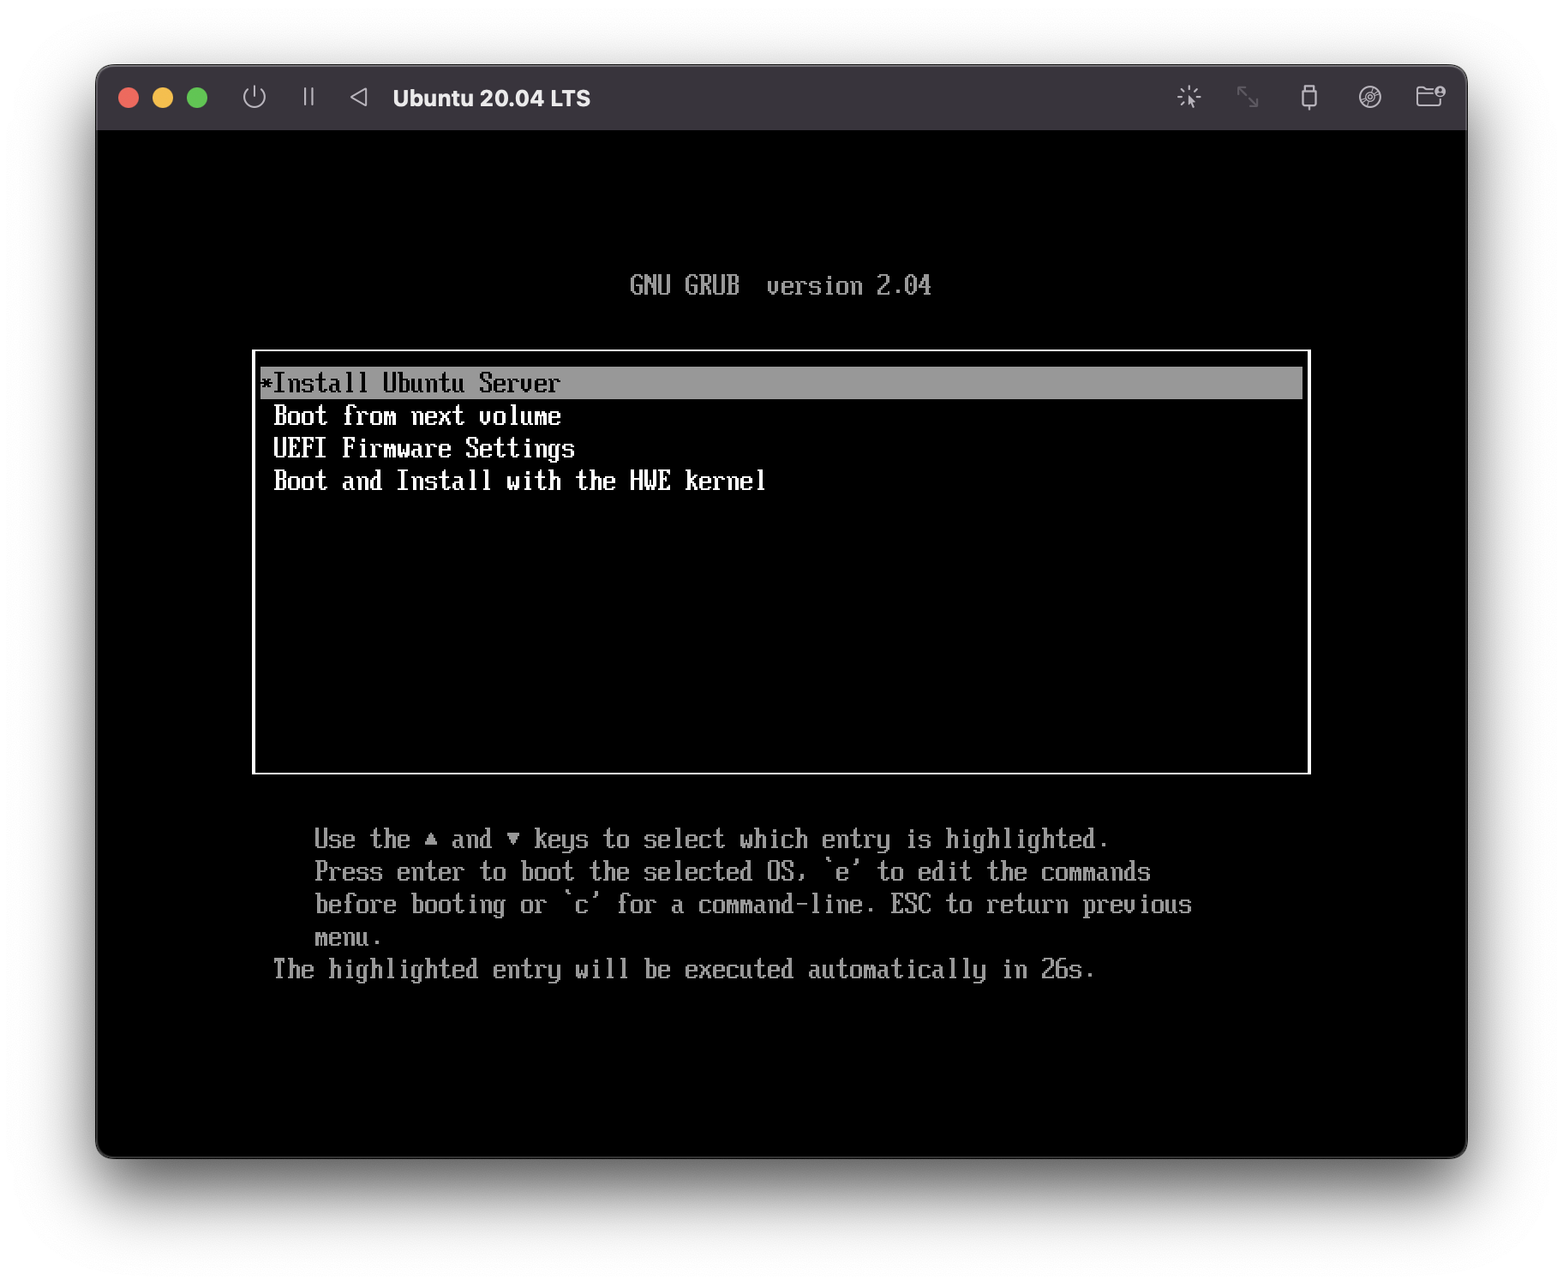Toggle capture mouse cursor icon
This screenshot has width=1563, height=1285.
point(1189,97)
